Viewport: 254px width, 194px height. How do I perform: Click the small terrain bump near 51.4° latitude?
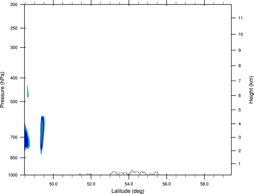coord(80,174)
